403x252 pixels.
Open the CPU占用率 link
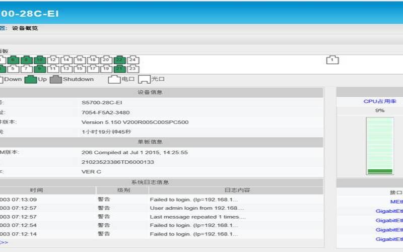point(380,101)
